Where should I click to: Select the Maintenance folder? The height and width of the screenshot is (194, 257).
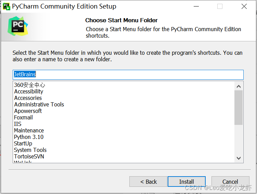[x=29, y=130]
